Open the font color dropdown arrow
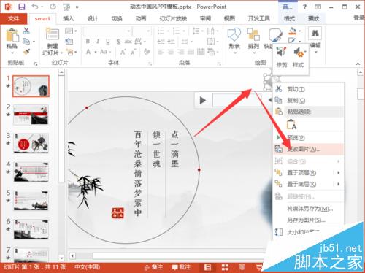Viewport: 365px width, 273px height. point(96,52)
